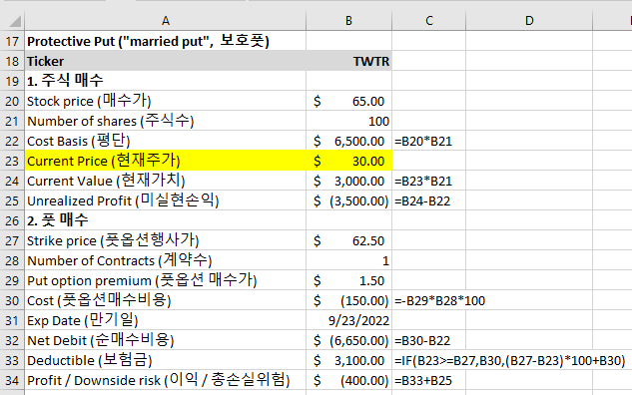Select Cost value (150.00)
The width and height of the screenshot is (632, 395).
348,300
